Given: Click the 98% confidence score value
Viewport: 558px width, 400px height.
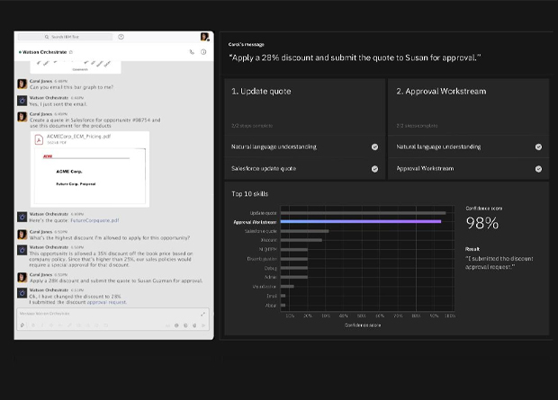Looking at the screenshot, I should [x=482, y=223].
